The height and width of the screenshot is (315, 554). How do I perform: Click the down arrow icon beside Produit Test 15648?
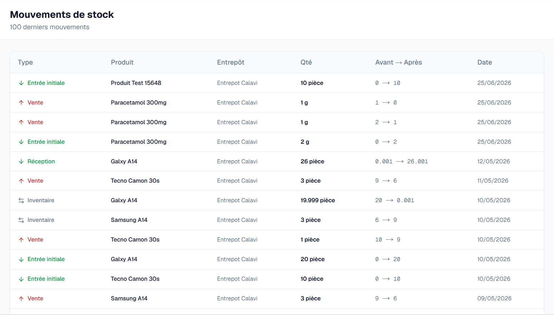pyautogui.click(x=21, y=83)
